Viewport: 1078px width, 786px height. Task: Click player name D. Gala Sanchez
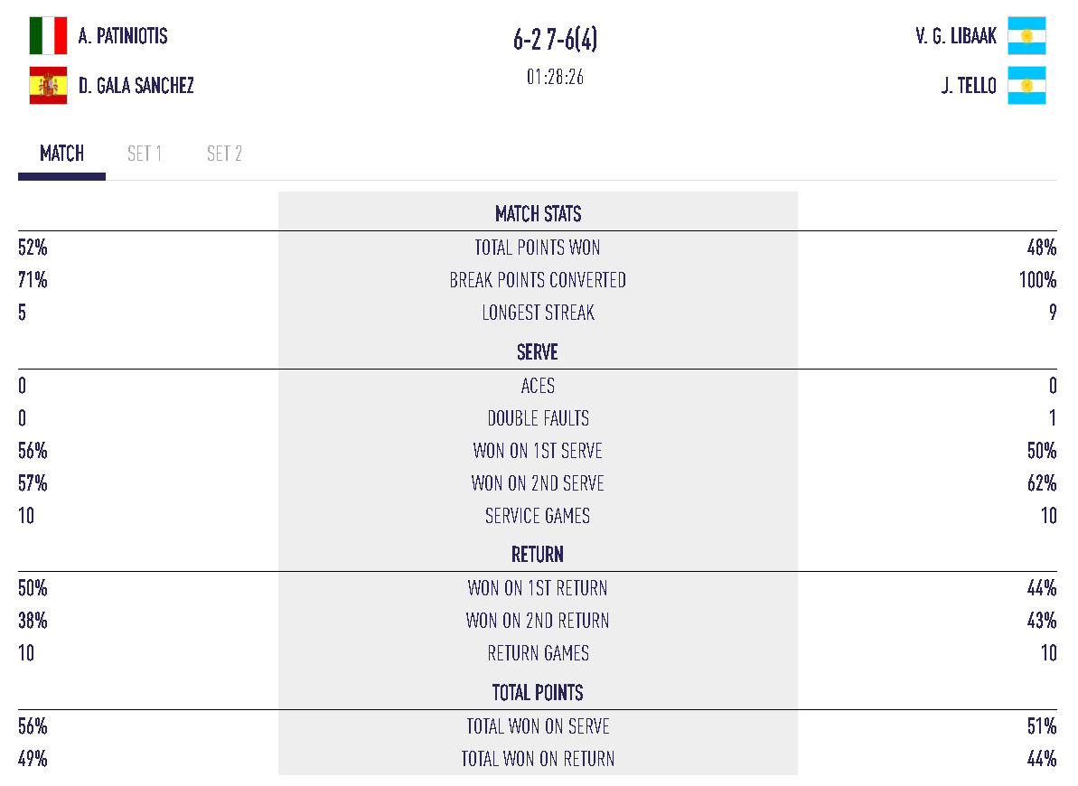tap(136, 86)
